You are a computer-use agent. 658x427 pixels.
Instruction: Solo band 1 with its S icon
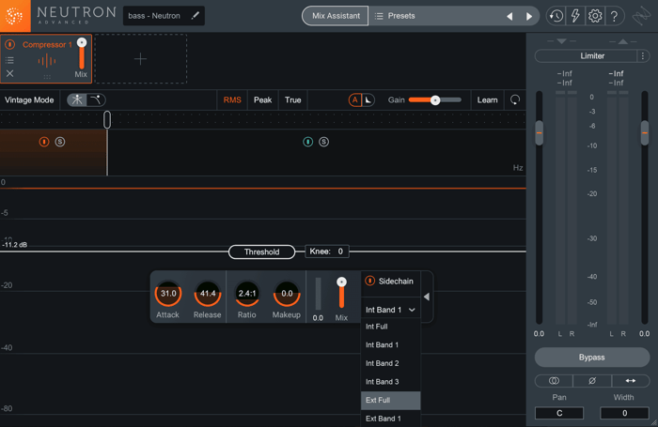click(60, 142)
